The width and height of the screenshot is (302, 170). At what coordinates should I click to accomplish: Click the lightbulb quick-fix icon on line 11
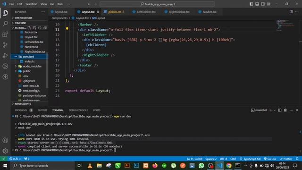click(67, 29)
